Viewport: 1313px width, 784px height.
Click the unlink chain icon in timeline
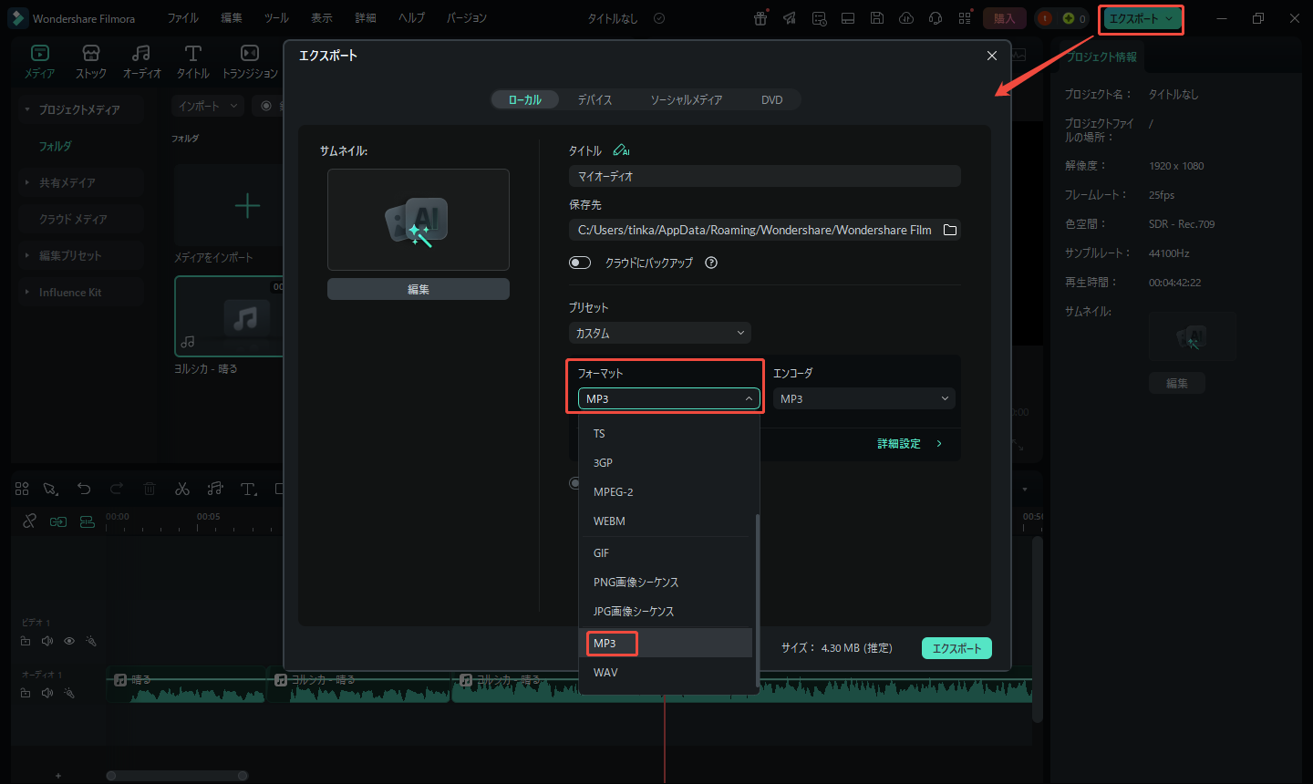point(29,521)
